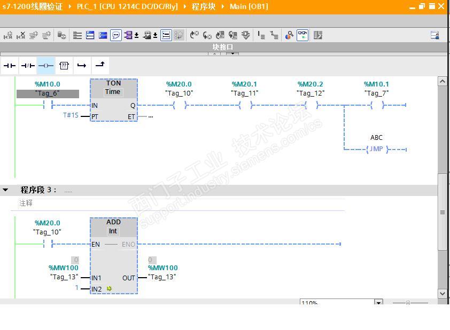
Task: Click the T#1S preset time value
Action: tap(71, 115)
